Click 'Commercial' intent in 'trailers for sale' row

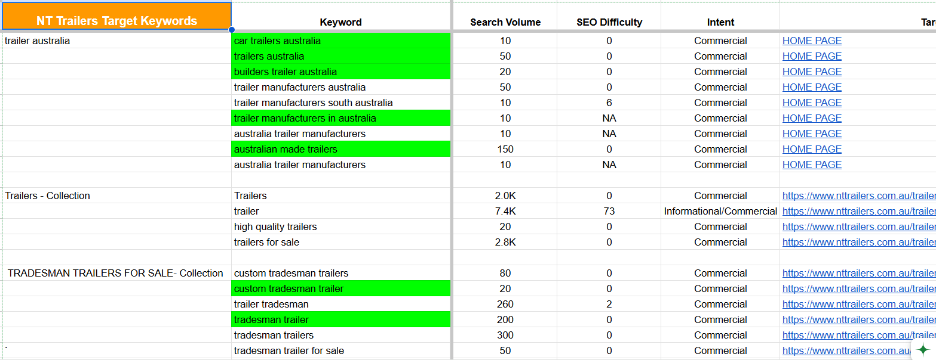coord(720,242)
